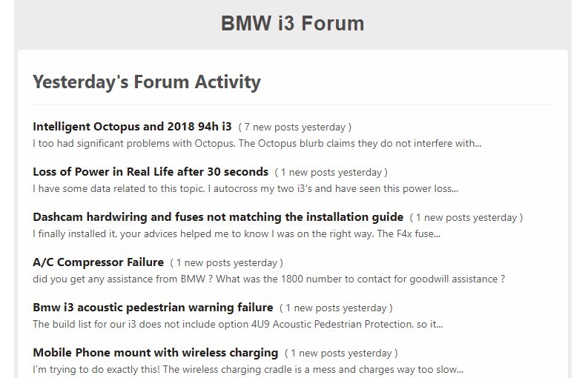Click the goodwill assistance preview snippet
The image size is (588, 378).
point(268,279)
